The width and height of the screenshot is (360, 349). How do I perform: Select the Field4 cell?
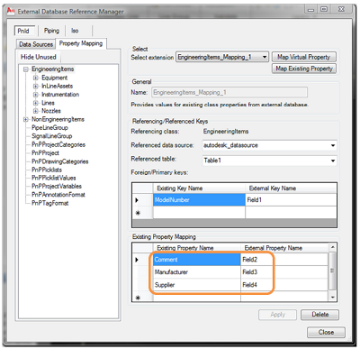click(x=284, y=285)
